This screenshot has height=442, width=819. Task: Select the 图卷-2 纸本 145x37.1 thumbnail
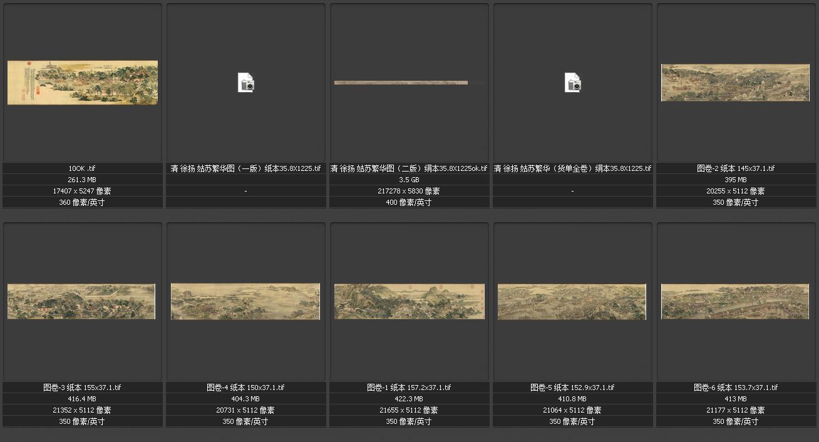coord(735,83)
